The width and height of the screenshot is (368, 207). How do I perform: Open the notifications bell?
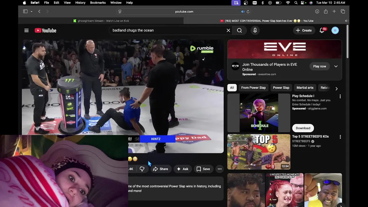point(322,30)
